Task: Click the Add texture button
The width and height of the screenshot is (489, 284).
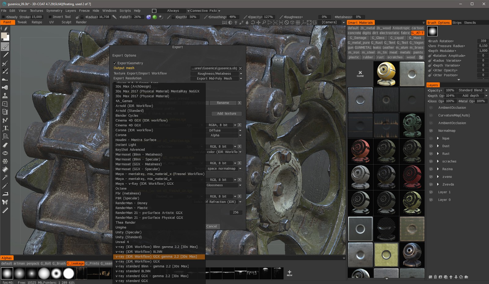Action: click(x=226, y=114)
